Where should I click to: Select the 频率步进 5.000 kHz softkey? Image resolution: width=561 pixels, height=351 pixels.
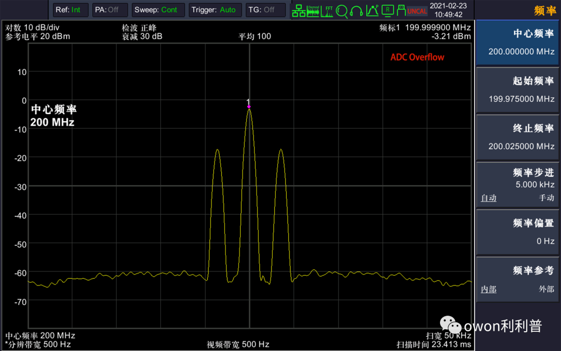pyautogui.click(x=517, y=185)
